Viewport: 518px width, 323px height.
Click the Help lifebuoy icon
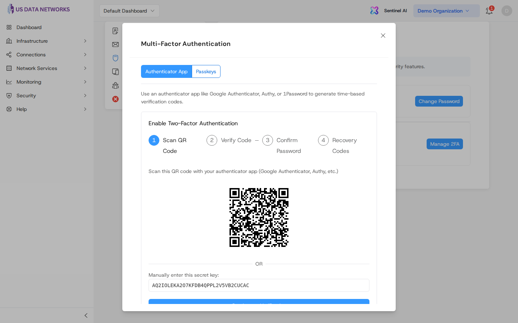(x=9, y=109)
